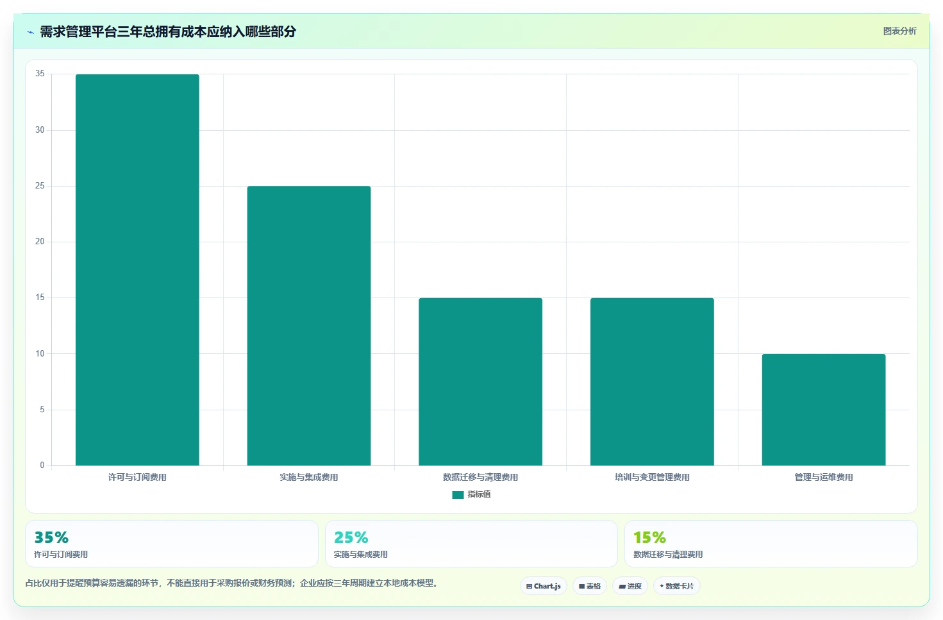This screenshot has height=620, width=943.
Task: Click the x-axis label 数据迁移与清理费用
Action: 481,477
